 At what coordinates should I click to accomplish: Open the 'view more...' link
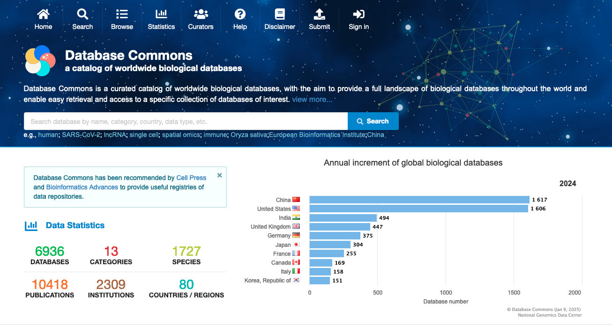click(312, 100)
